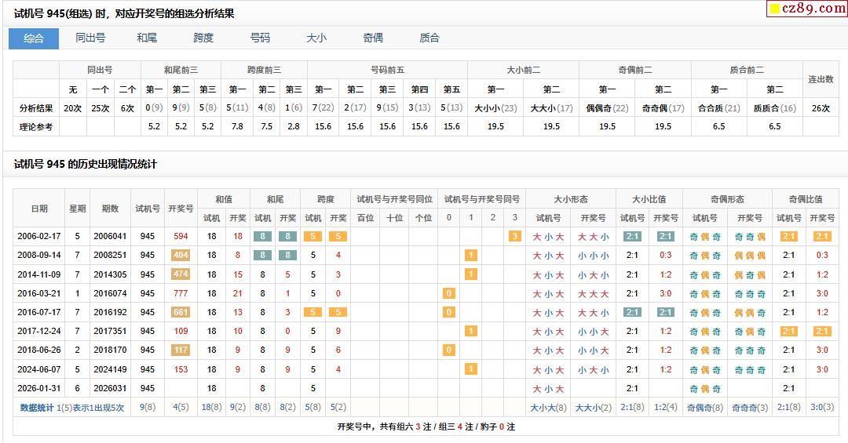Click the 日期 column header
Image resolution: width=848 pixels, height=443 pixels.
click(x=39, y=209)
